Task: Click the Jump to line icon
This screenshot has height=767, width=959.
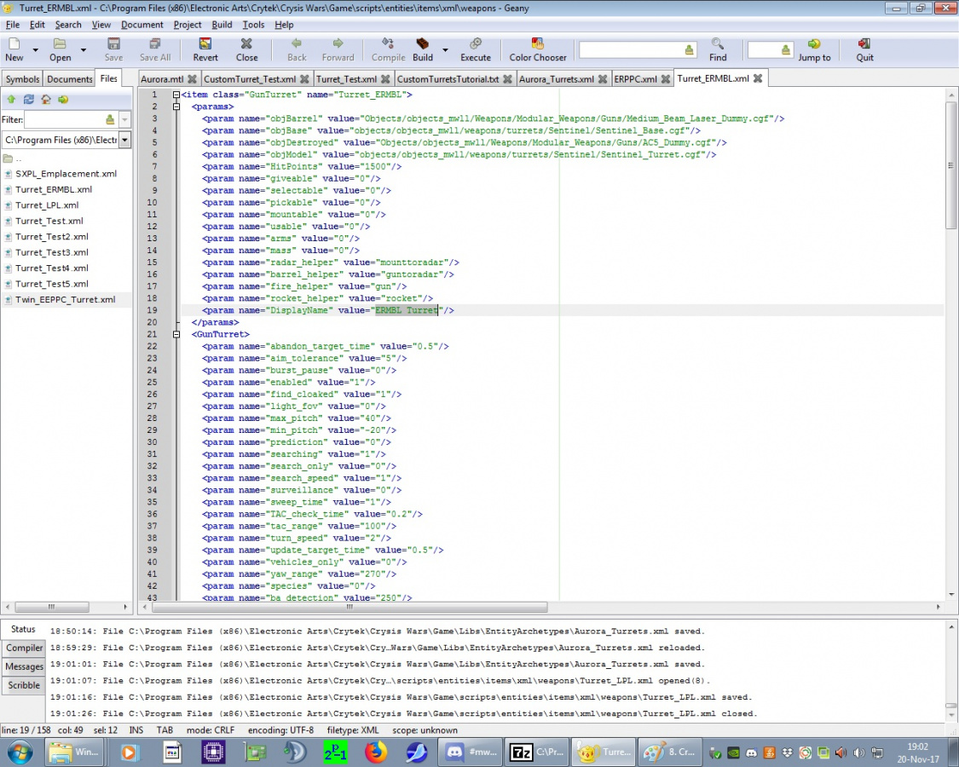Action: tap(814, 44)
